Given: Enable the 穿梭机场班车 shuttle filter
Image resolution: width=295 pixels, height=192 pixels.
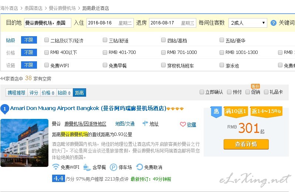Looking at the screenshot, I should point(163,65).
